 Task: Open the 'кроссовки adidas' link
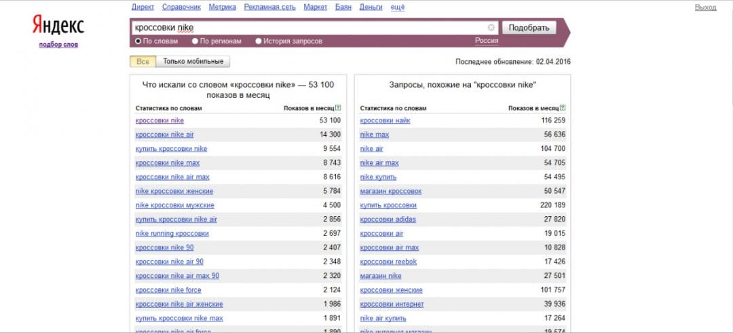(x=388, y=220)
